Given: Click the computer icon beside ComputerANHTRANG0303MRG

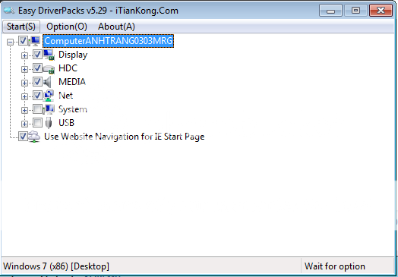Looking at the screenshot, I should pyautogui.click(x=34, y=41).
